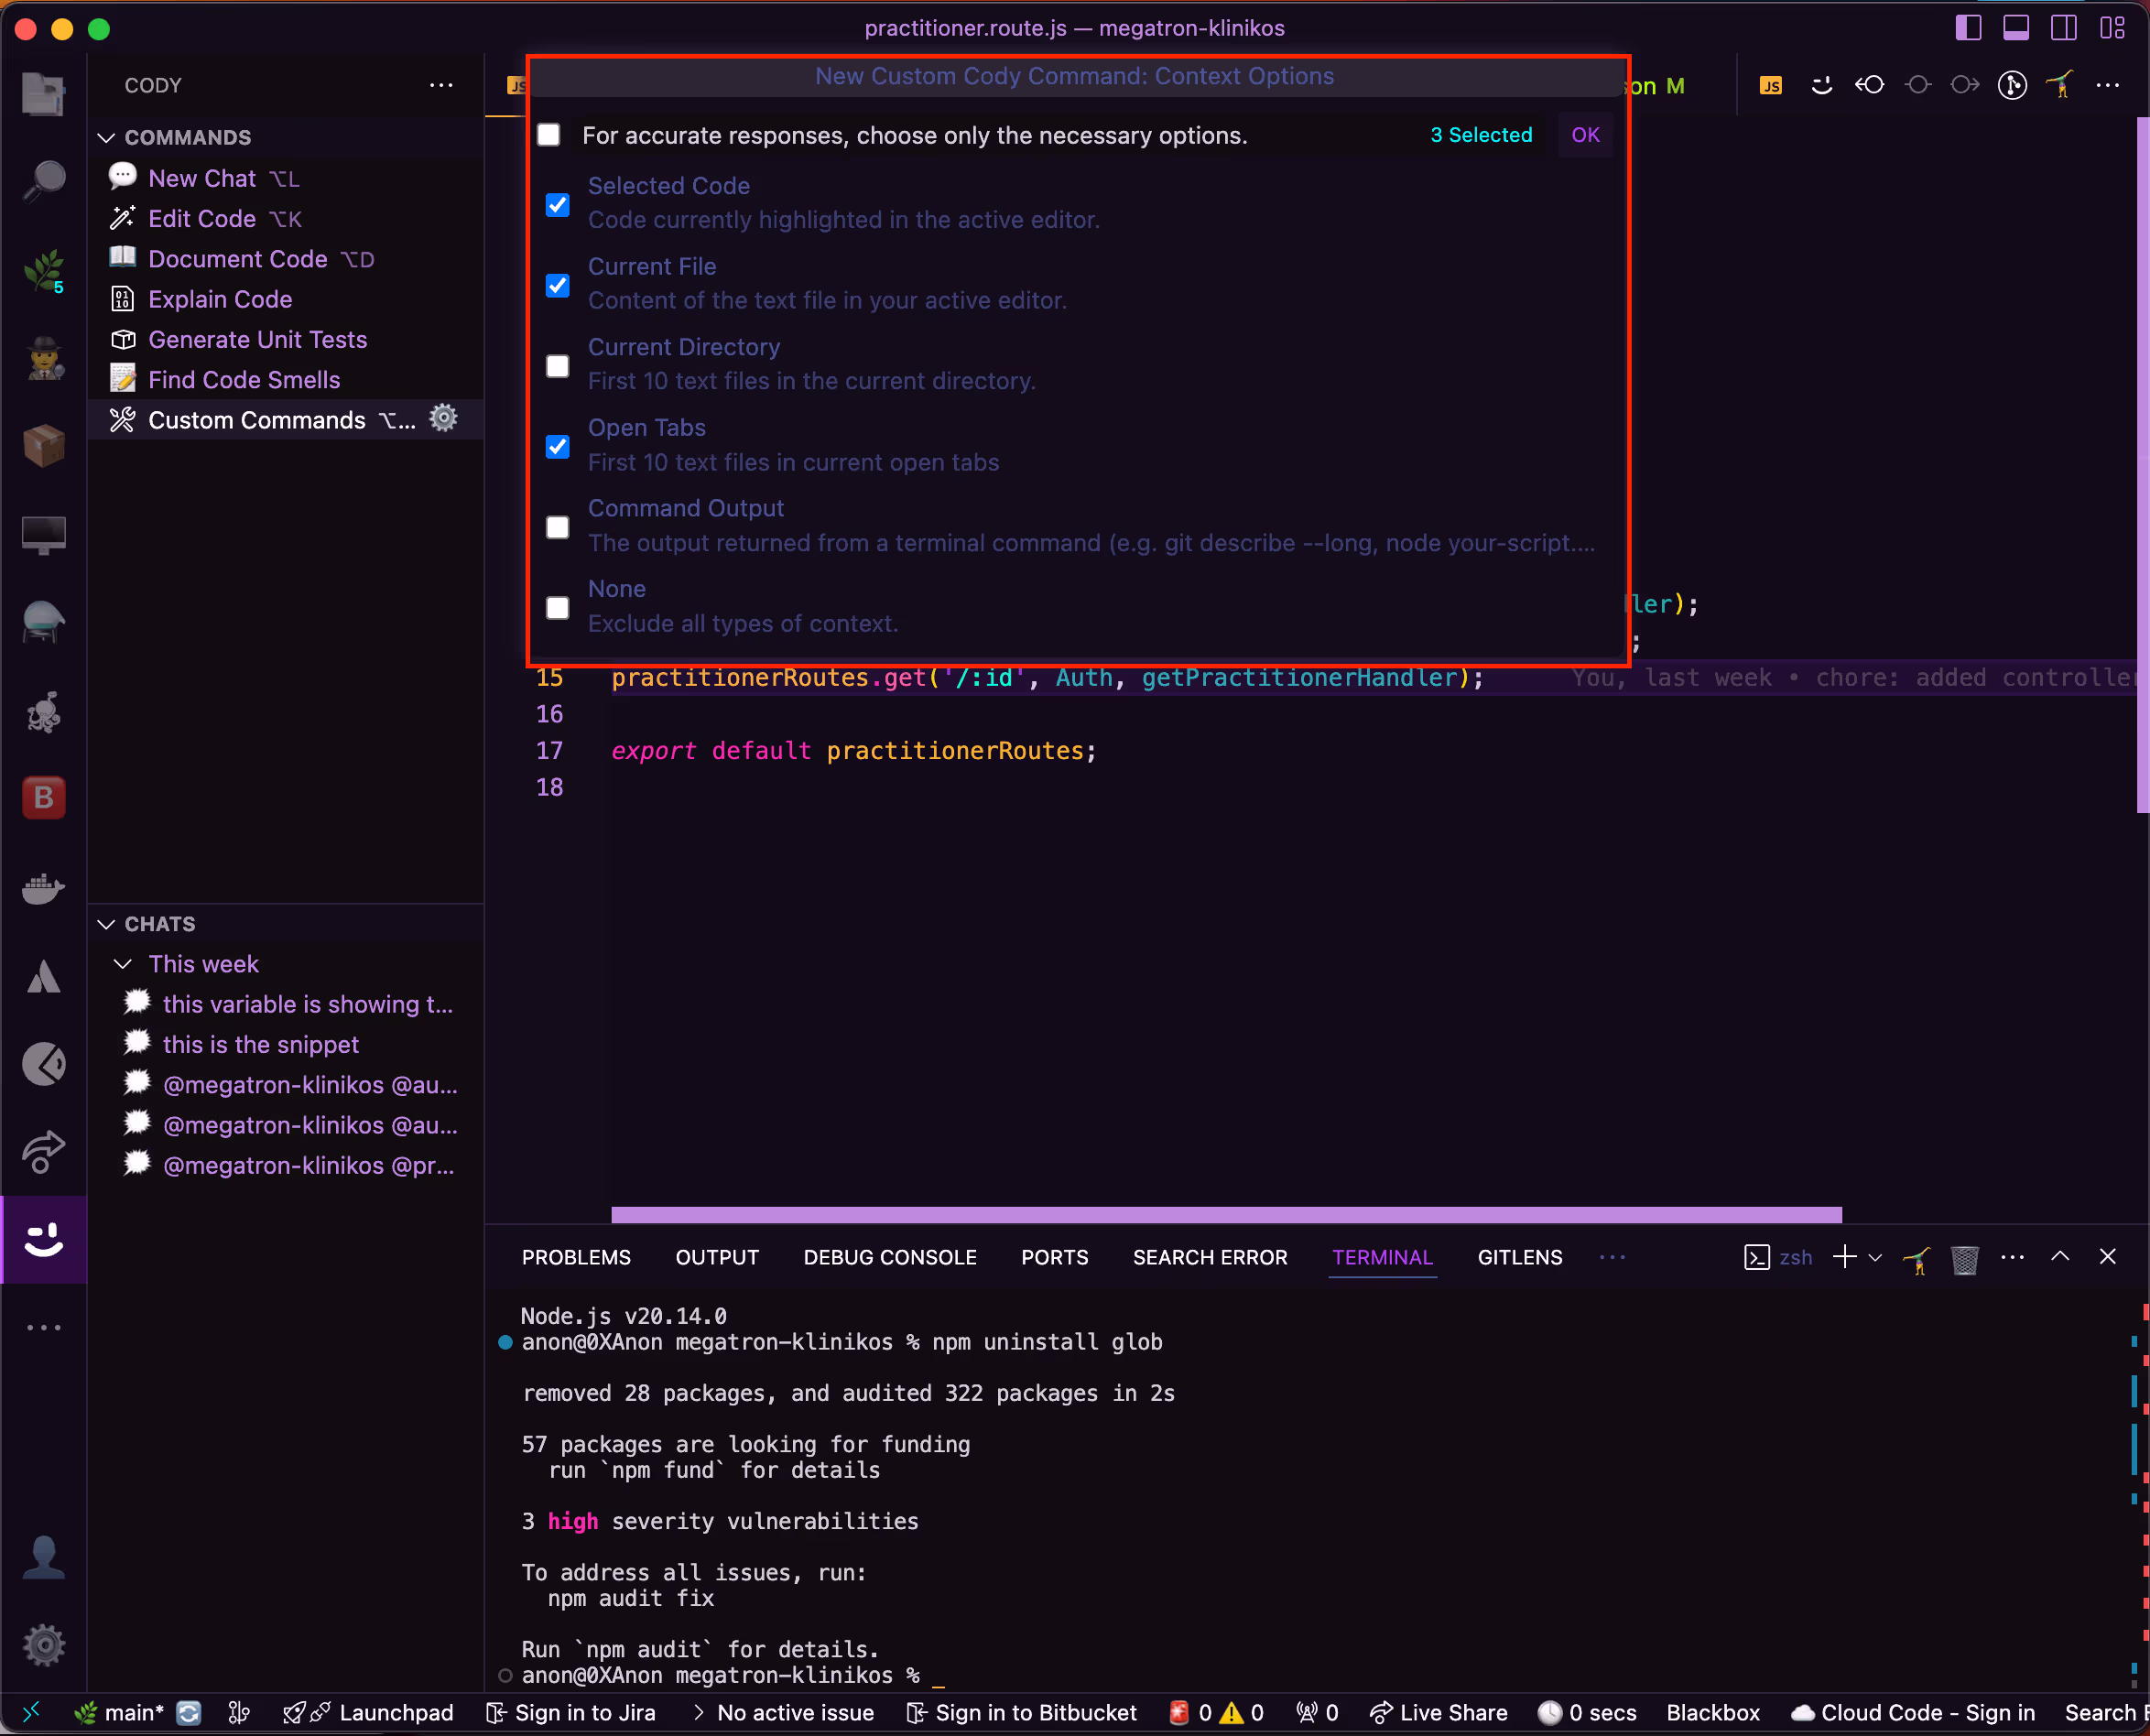Switch to the DEBUG CONSOLE tab
This screenshot has width=2150, height=1736.
pyautogui.click(x=890, y=1258)
